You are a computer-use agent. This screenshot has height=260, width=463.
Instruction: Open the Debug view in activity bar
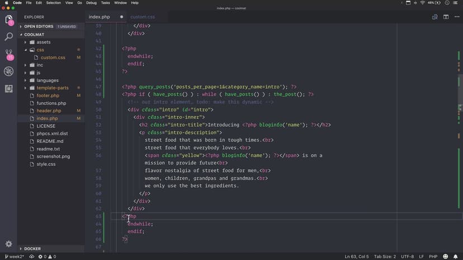tap(9, 71)
